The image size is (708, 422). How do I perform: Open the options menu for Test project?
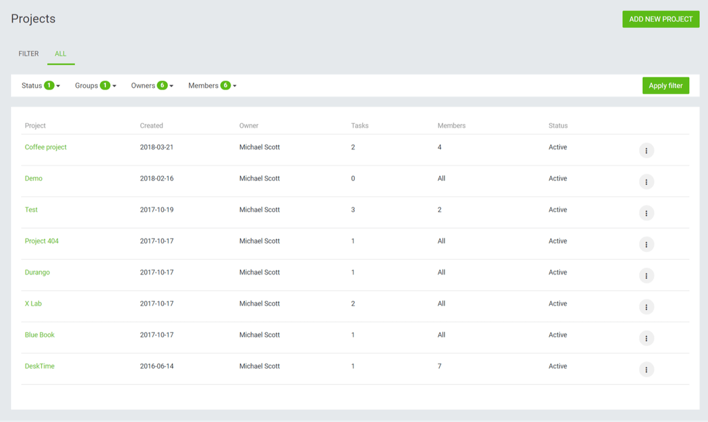tap(647, 213)
